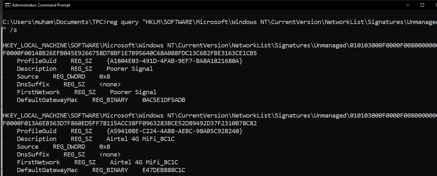Click "Poorer Signal" in the FirstNetwork row
The image size is (437, 176).
coord(133,92)
